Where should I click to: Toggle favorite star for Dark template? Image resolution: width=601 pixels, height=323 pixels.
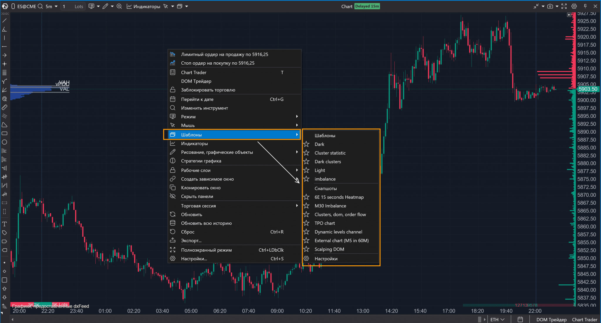pos(306,144)
